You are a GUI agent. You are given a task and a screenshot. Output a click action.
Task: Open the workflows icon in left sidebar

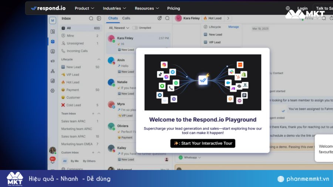click(x=53, y=71)
